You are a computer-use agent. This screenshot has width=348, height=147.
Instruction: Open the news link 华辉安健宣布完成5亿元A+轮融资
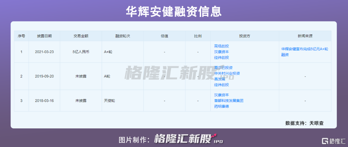305,52
